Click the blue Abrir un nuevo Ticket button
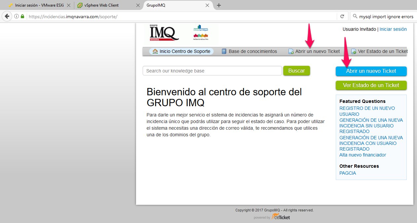 pyautogui.click(x=371, y=71)
